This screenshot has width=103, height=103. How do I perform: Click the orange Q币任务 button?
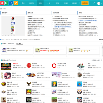click(85, 3)
